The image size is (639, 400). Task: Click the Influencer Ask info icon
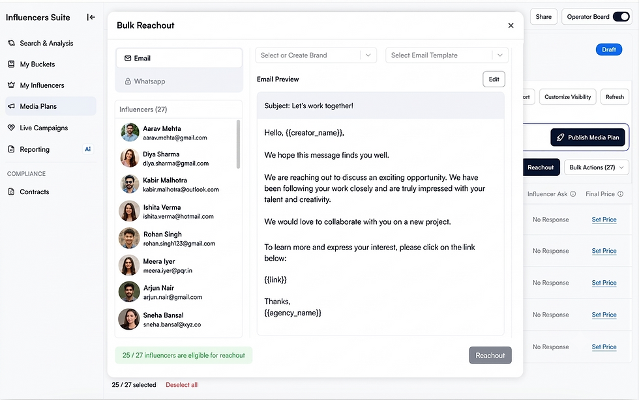[573, 194]
